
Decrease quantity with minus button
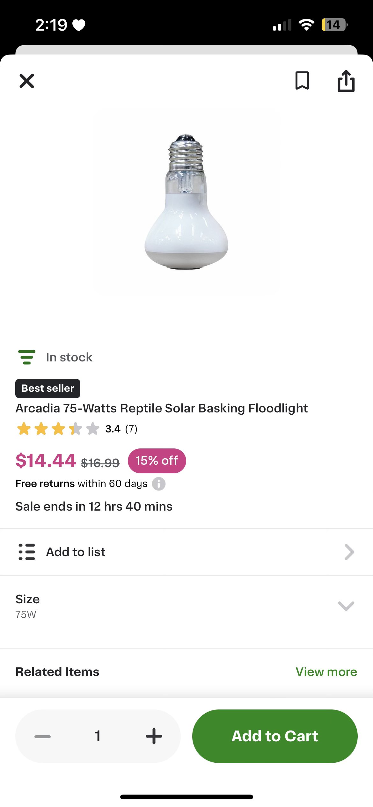[x=42, y=736]
